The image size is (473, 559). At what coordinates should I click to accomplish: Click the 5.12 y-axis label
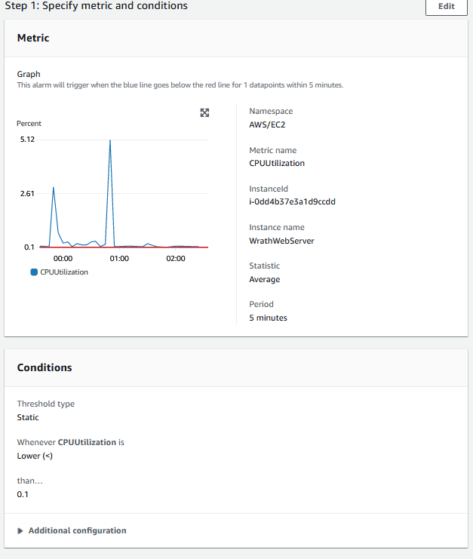point(26,140)
